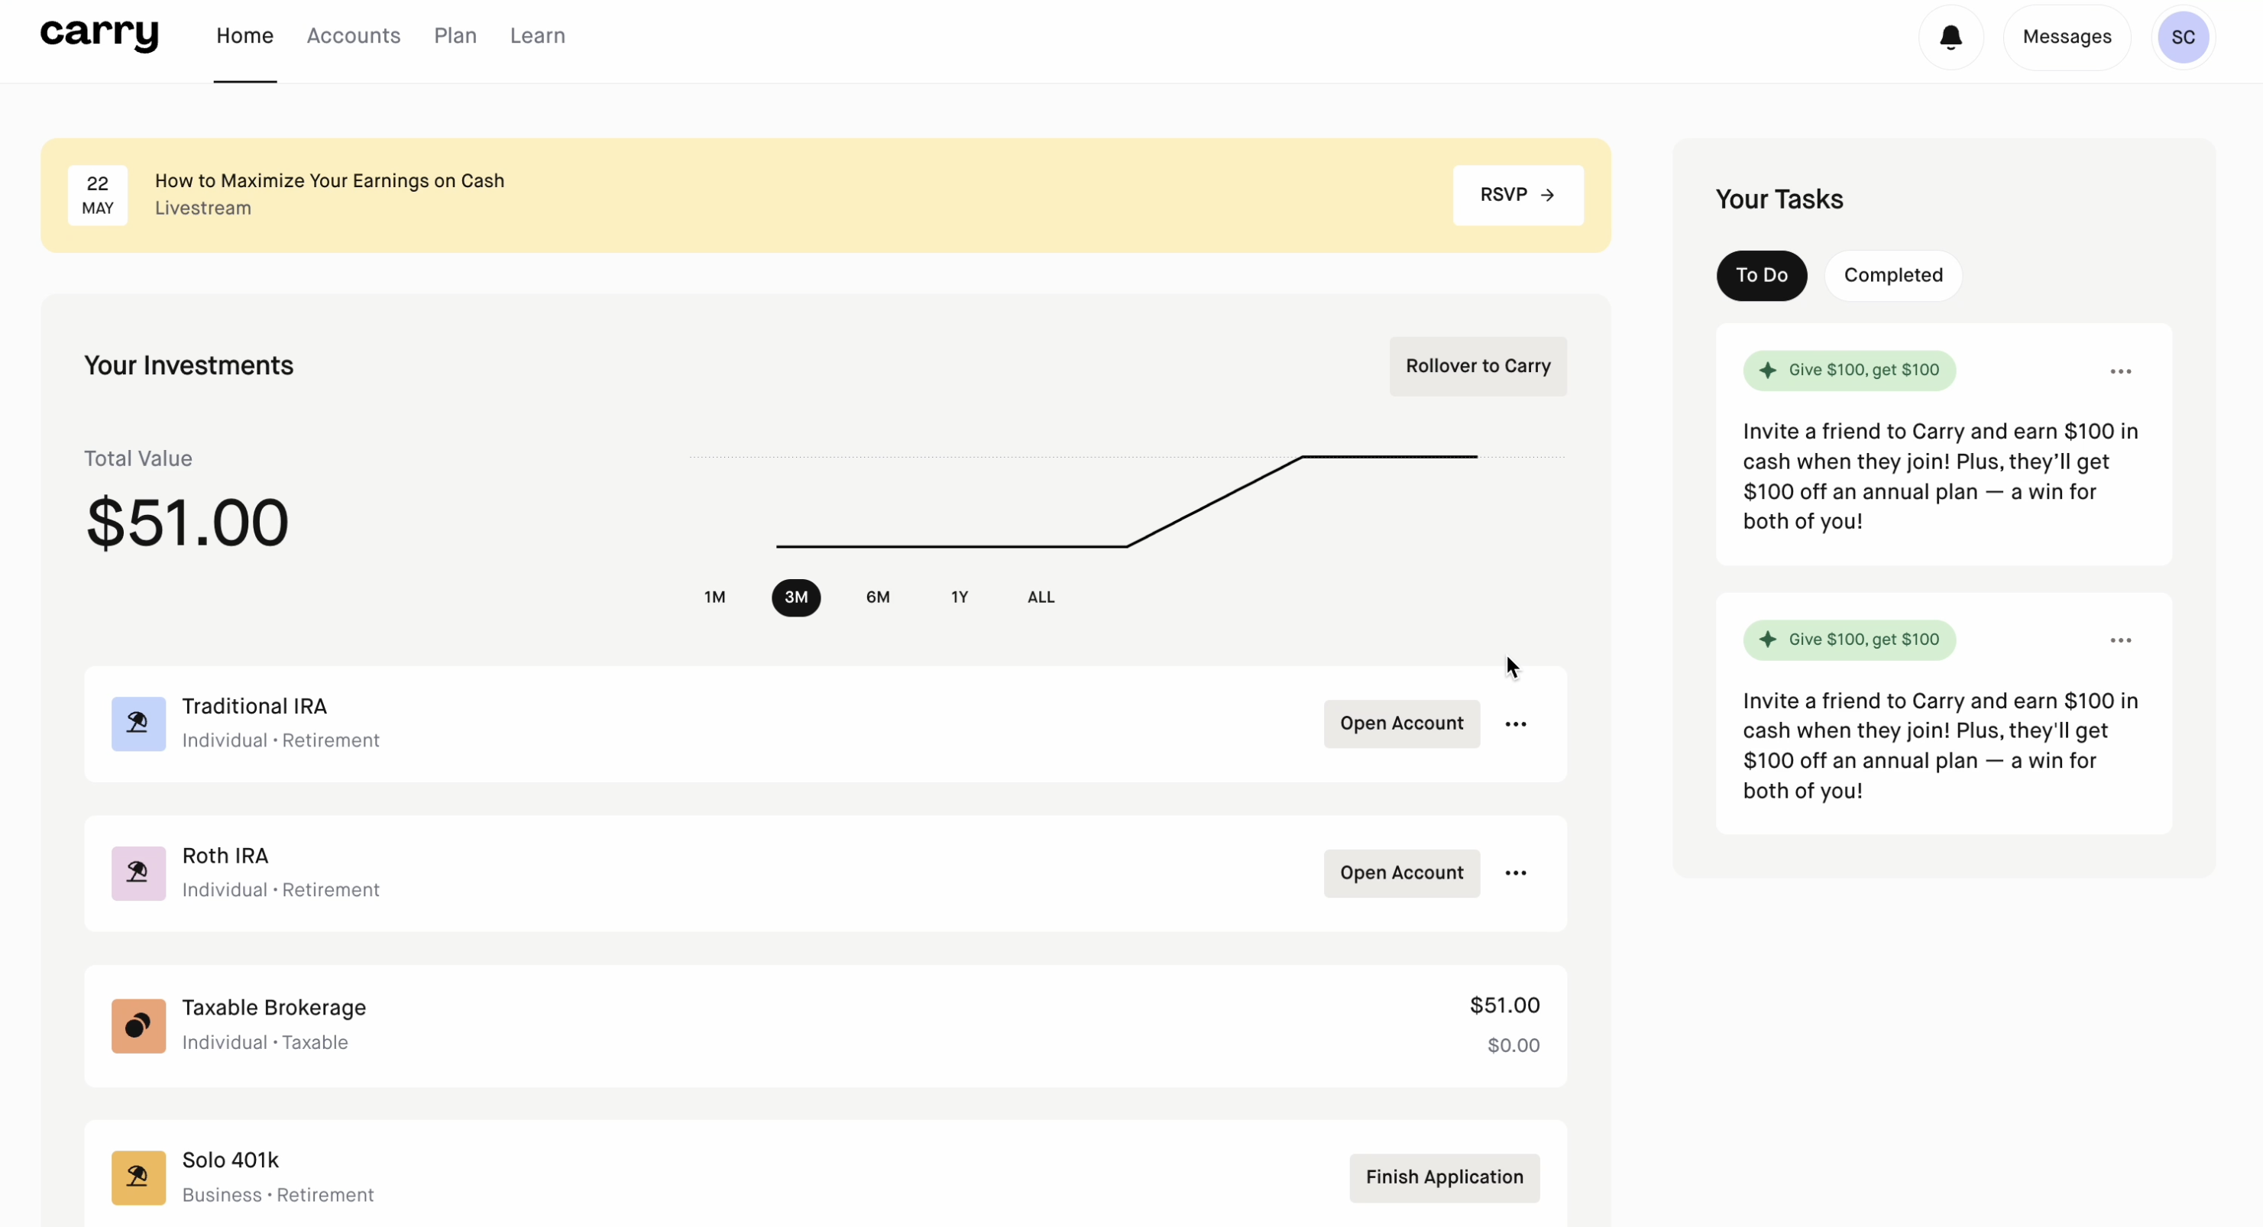Image resolution: width=2263 pixels, height=1227 pixels.
Task: Select the 1Y chart range
Action: coord(960,597)
